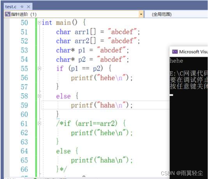This screenshot has height=179, width=208.
Task: Click line number 59
Action: [x=24, y=105]
